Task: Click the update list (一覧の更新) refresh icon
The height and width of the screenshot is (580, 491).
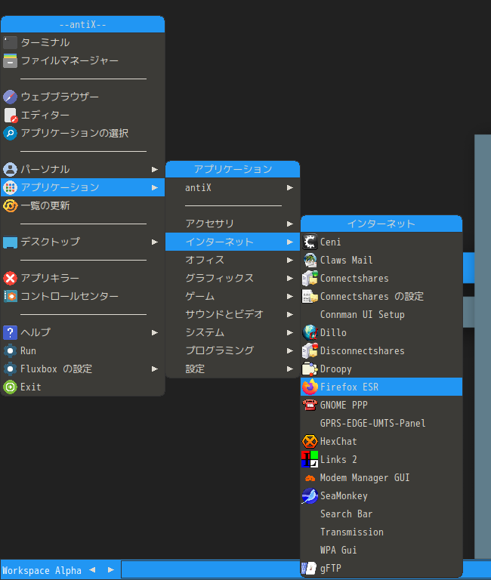Action: click(x=10, y=205)
